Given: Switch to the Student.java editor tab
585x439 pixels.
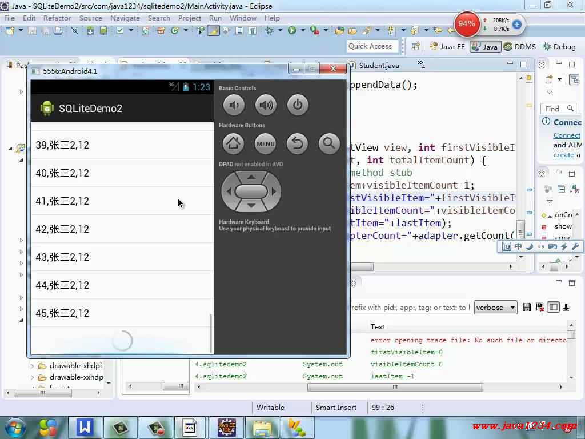Looking at the screenshot, I should [375, 65].
